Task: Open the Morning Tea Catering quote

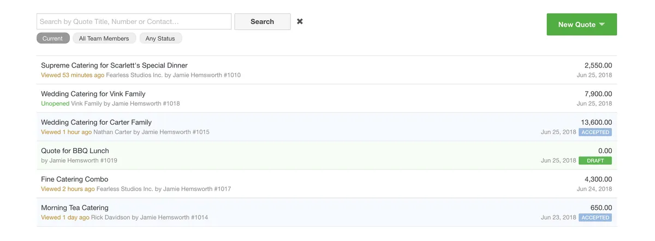Action: point(75,207)
